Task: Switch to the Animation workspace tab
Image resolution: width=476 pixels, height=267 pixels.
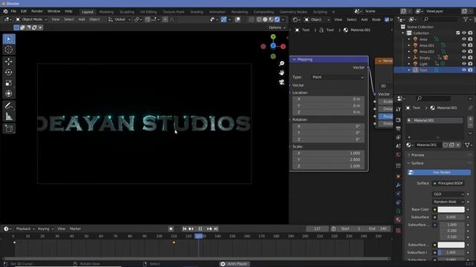Action: pos(217,12)
